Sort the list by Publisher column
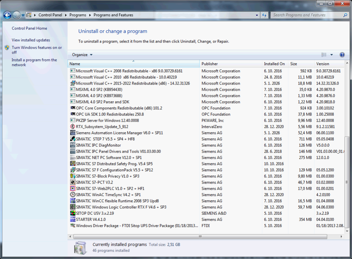 230,64
